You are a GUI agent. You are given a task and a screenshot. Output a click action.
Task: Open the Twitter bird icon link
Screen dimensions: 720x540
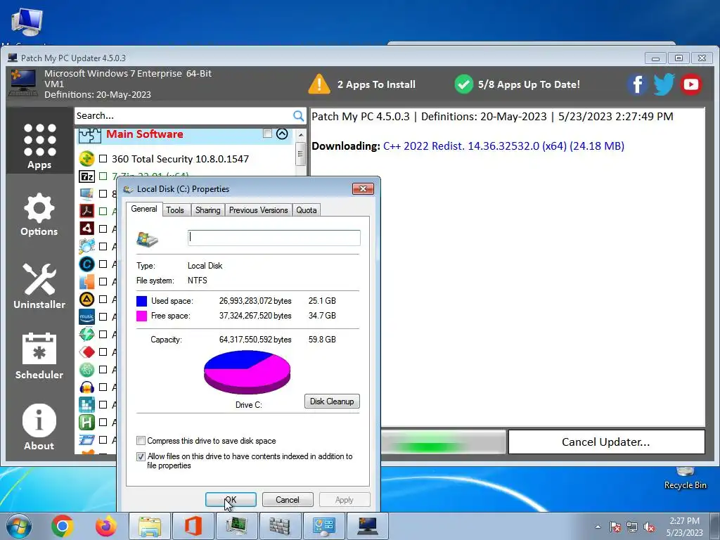click(664, 84)
